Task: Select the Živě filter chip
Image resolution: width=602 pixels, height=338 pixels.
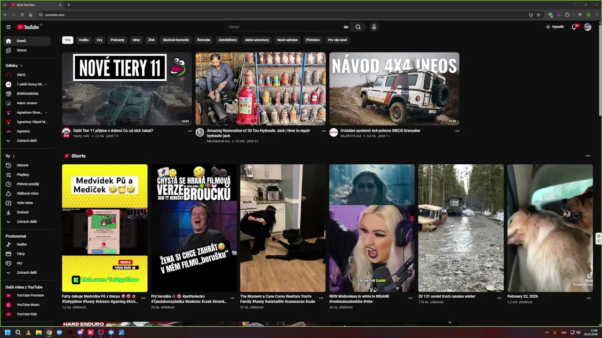Action: point(151,40)
